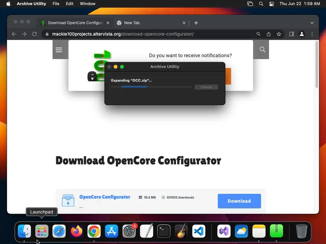326x244 pixels.
Task: Switch to Download OpenCore Configurator tab
Action: pos(75,23)
